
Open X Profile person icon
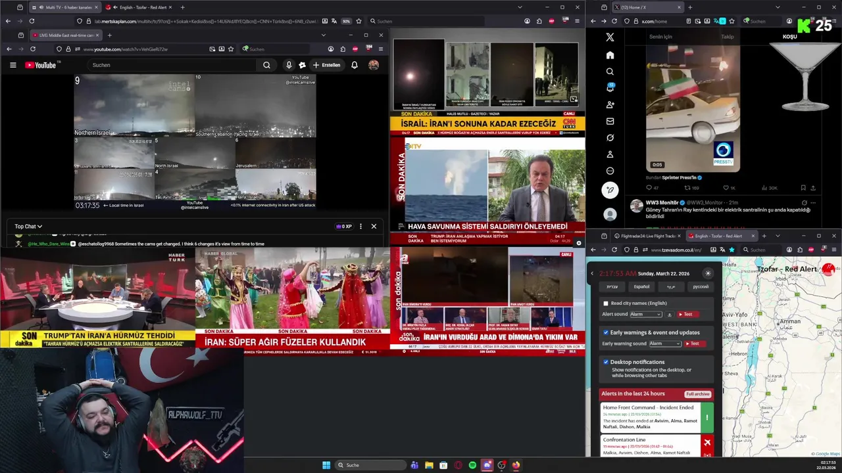click(610, 154)
